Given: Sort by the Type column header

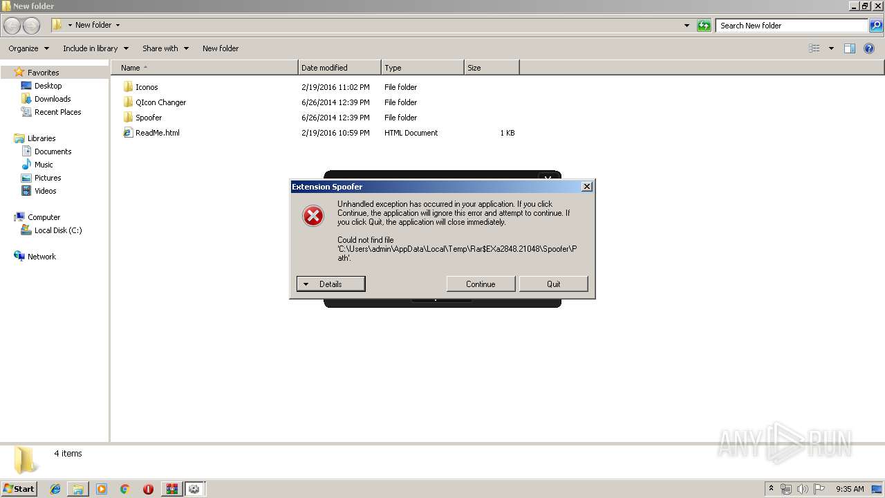Looking at the screenshot, I should click(x=422, y=68).
